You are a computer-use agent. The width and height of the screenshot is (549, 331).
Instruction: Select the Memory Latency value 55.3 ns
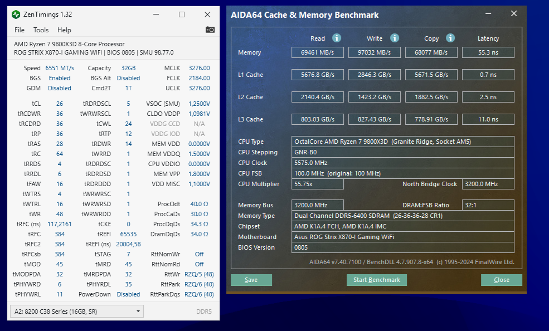488,52
